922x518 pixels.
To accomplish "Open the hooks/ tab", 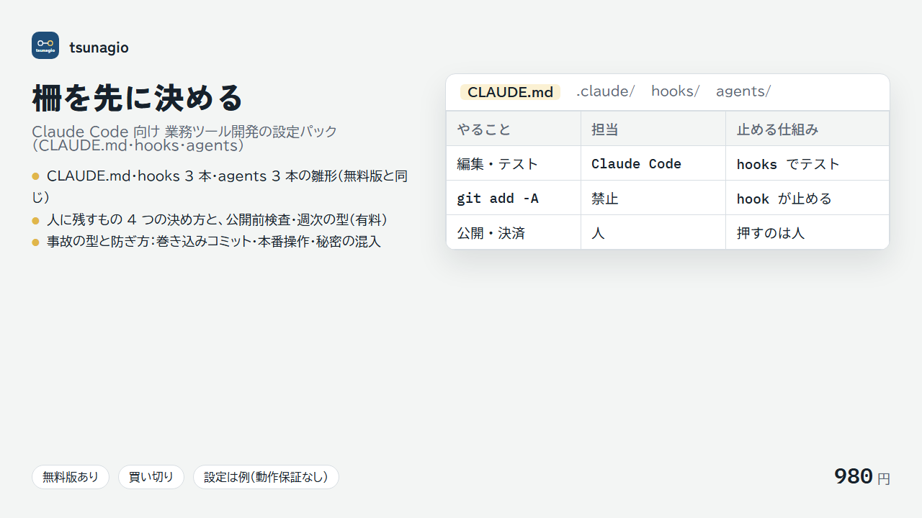I will pos(675,91).
